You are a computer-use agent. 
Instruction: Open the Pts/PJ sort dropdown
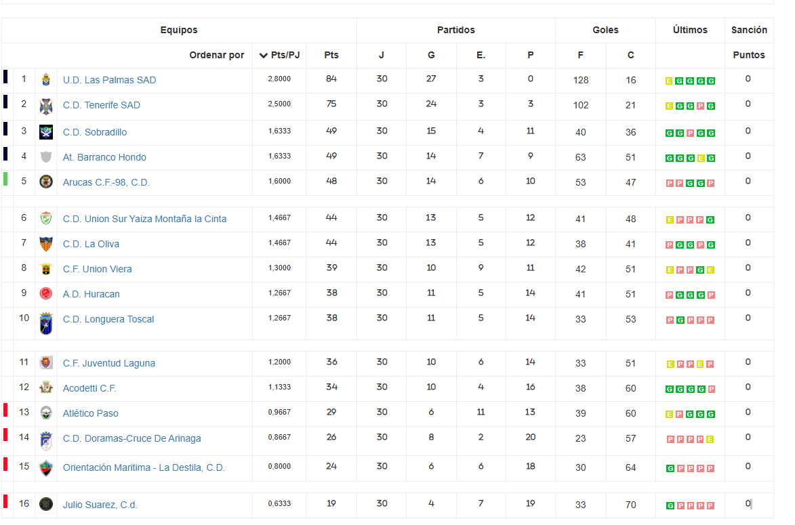pos(279,56)
